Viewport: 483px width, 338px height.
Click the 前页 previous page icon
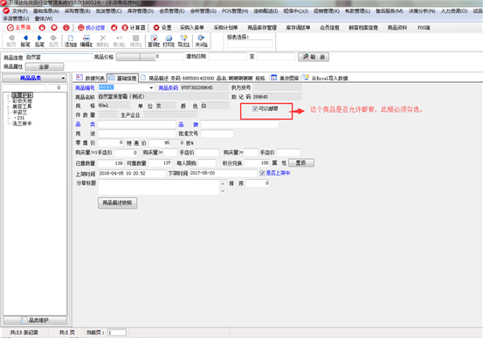[x=11, y=38]
